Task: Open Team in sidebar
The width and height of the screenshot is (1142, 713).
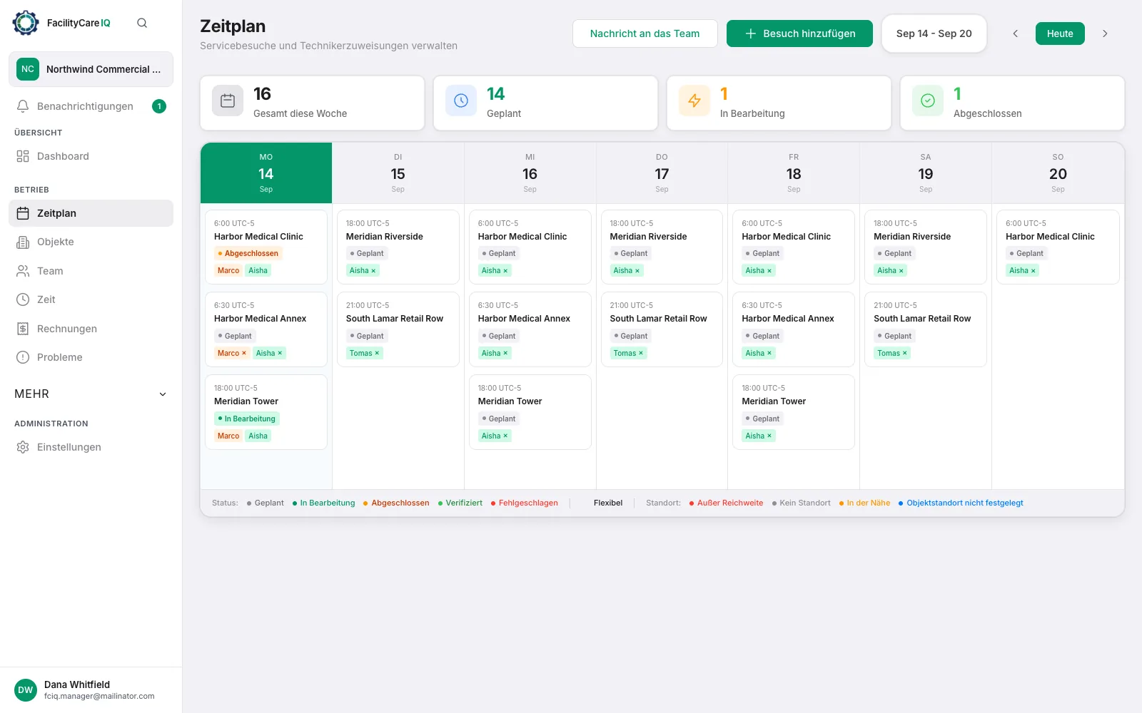Action: (91, 271)
